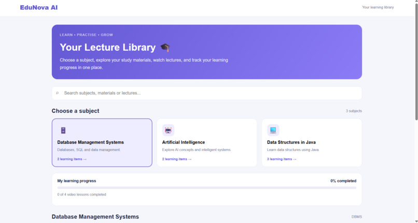Click 'Learn data structures using Java' description
The image size is (418, 223).
tap(293, 150)
